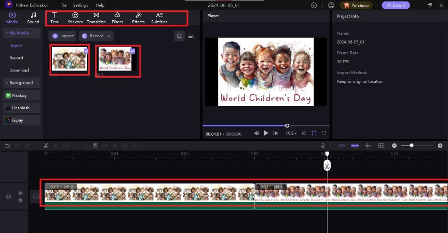This screenshot has height=233, width=448.
Task: Open the Stickers tab
Action: 75,18
